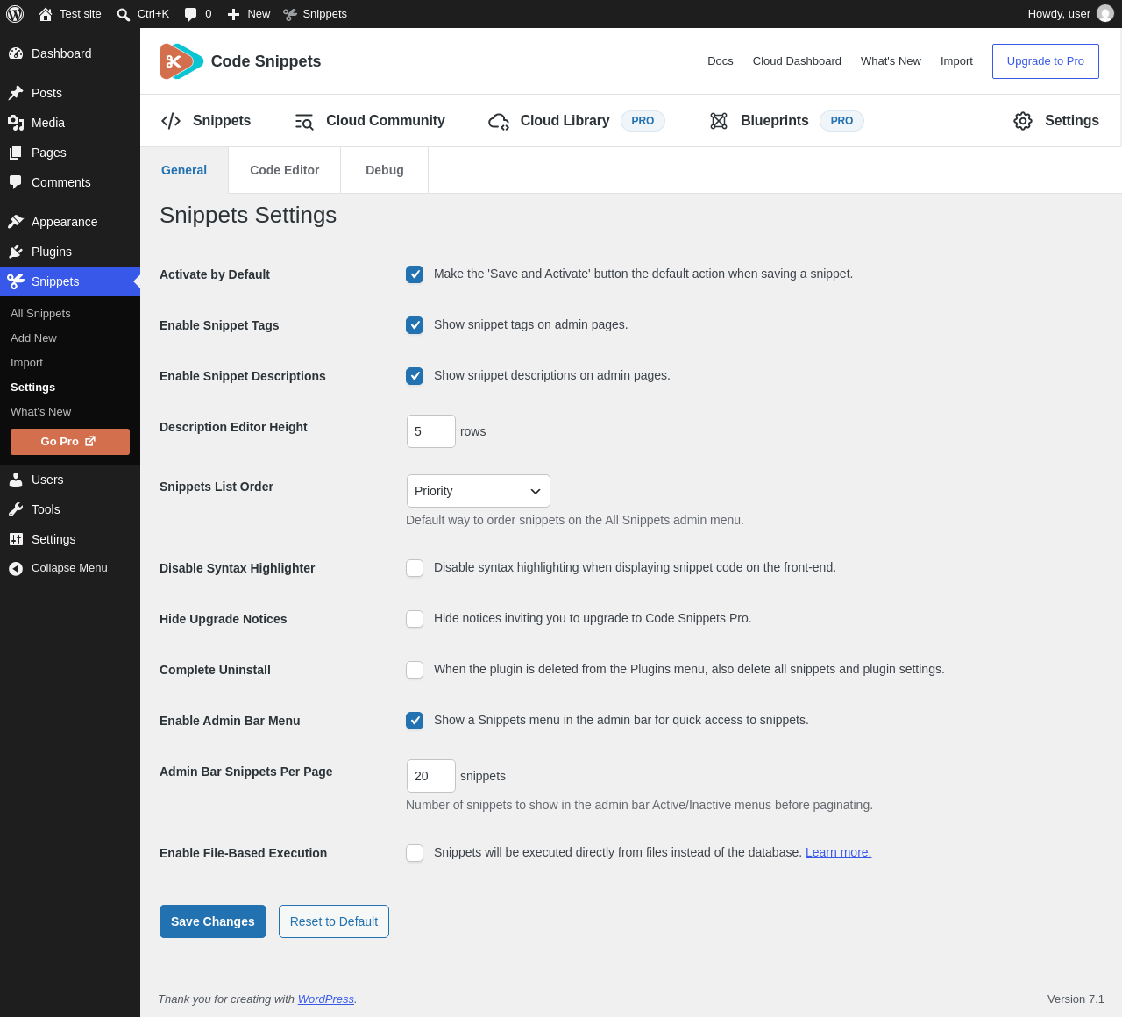Click the Collapse Menu arrow icon
Screen dimensions: 1122x1017
tap(16, 568)
